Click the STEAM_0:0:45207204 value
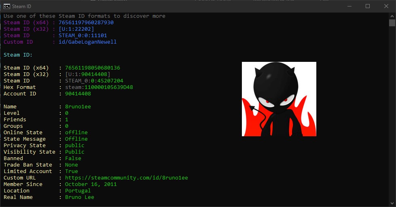 click(94, 81)
